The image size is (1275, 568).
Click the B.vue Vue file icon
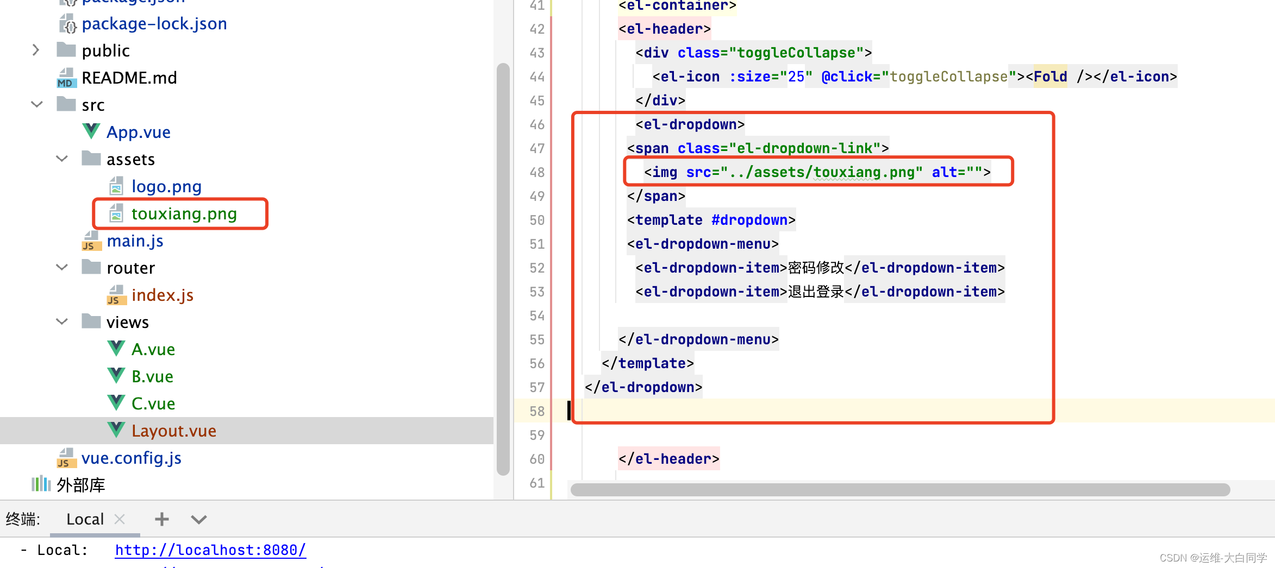tap(116, 376)
